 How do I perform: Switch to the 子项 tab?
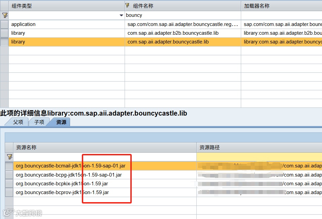39,122
